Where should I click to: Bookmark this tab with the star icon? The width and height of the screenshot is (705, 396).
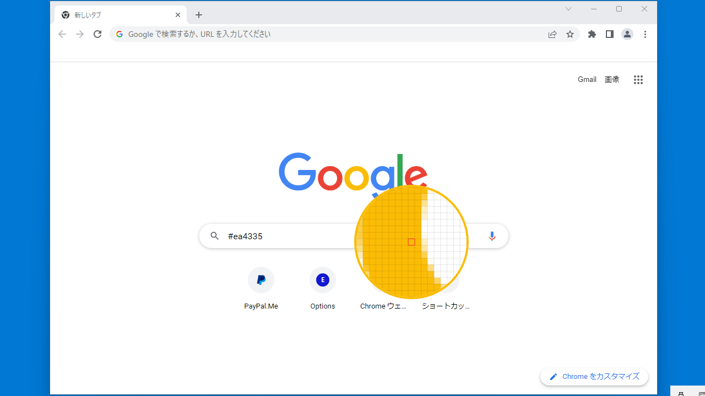(x=570, y=34)
